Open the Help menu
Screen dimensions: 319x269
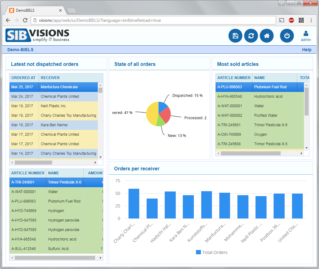[307, 50]
